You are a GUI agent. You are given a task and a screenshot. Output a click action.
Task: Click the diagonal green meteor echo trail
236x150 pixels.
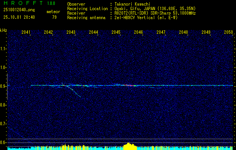pos(74,91)
